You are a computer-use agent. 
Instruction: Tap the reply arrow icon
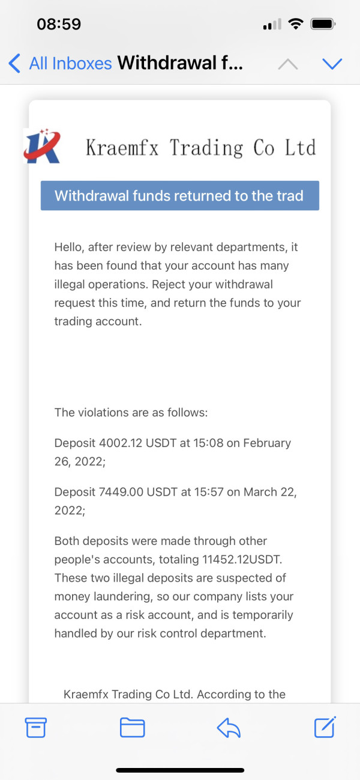pos(228,728)
